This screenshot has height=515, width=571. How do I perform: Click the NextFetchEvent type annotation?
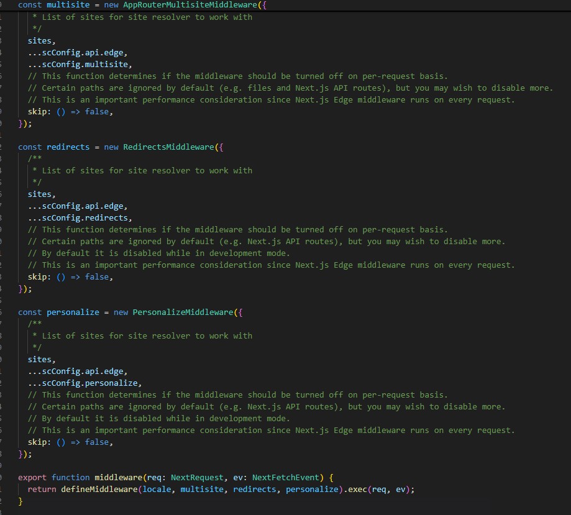pyautogui.click(x=285, y=477)
